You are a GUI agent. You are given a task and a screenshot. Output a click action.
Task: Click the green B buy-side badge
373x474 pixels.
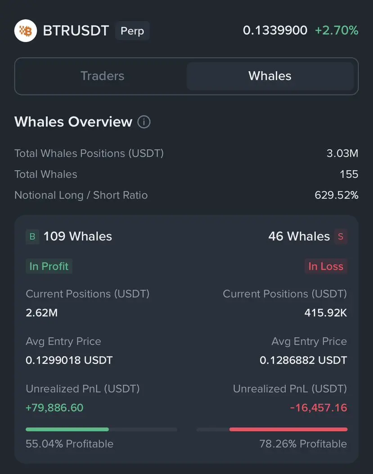(x=32, y=236)
